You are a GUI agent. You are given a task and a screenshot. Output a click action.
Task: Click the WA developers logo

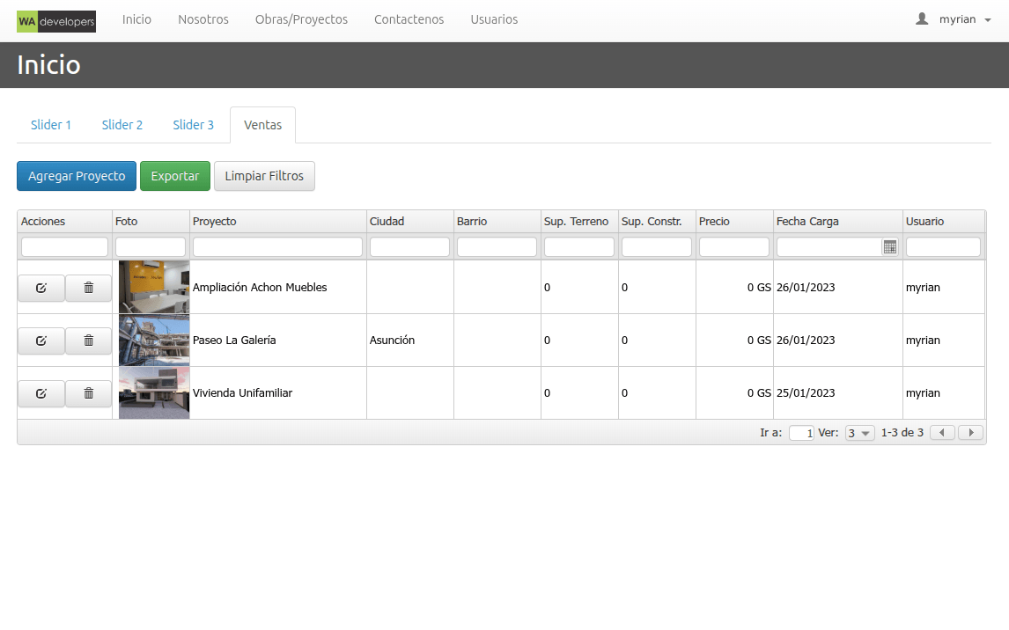point(56,21)
